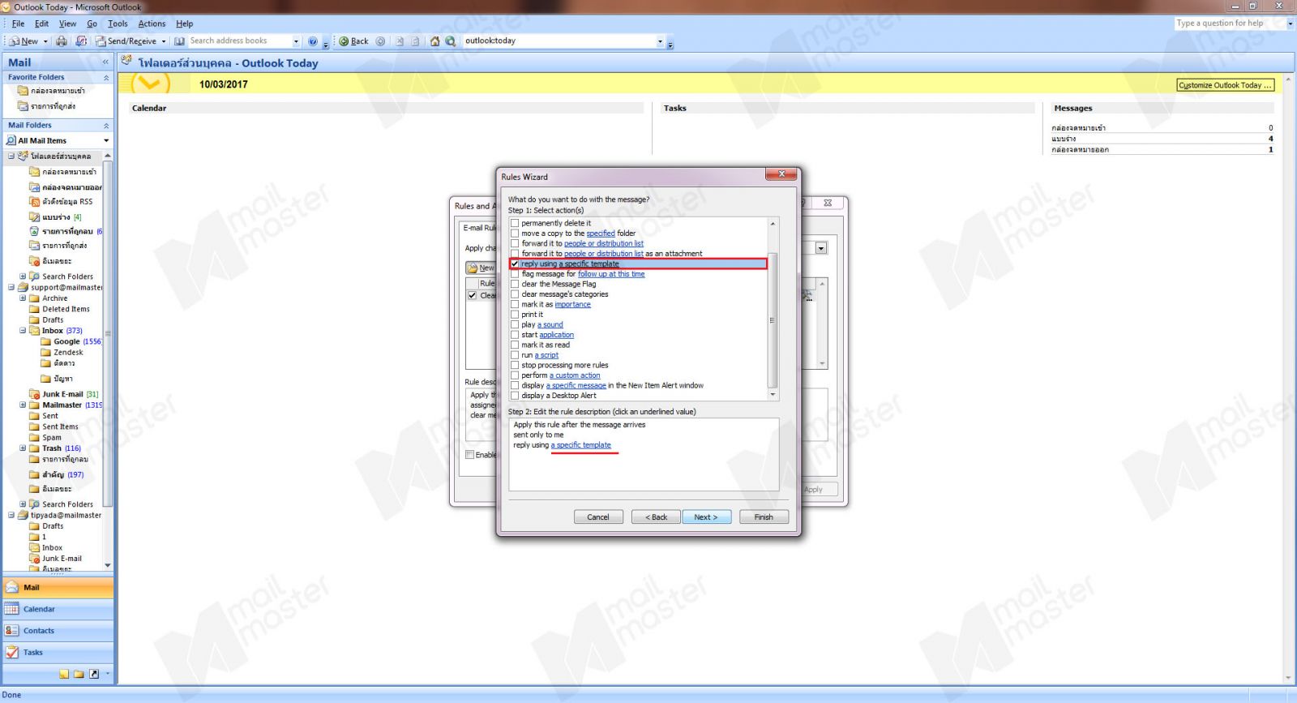The width and height of the screenshot is (1297, 703).
Task: Click the Send/Receive toolbar button
Action: 126,41
